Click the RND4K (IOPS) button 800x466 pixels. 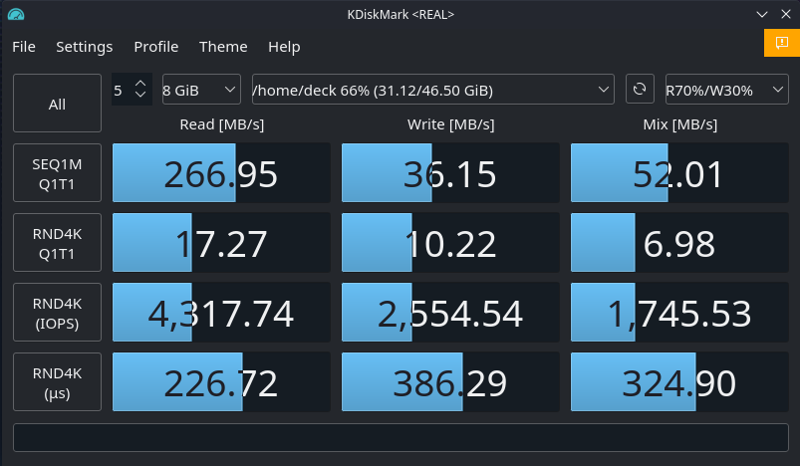(x=57, y=313)
